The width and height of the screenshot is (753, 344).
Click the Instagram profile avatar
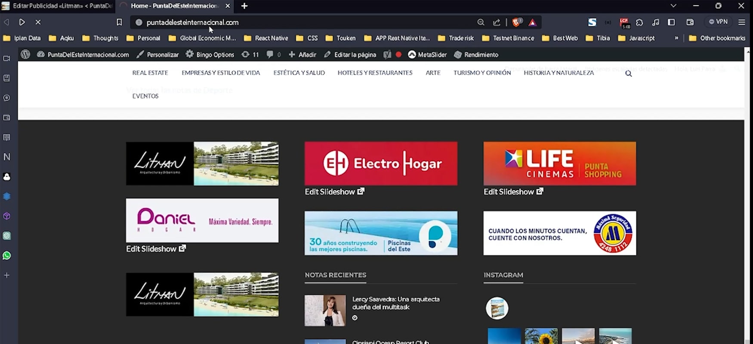pos(497,308)
